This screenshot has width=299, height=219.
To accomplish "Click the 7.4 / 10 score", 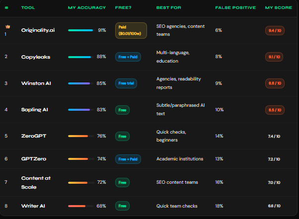I will [274, 136].
